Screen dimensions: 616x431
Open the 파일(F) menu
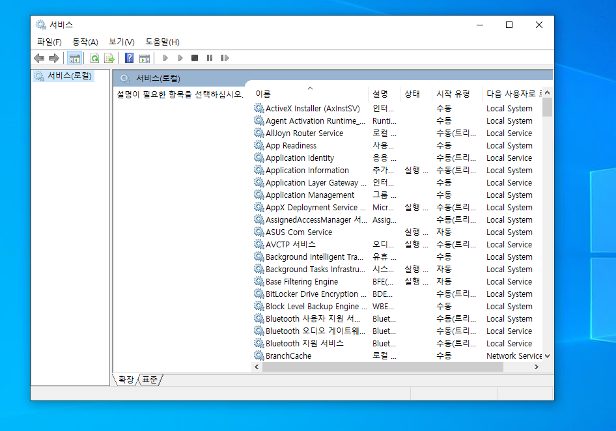(x=49, y=42)
